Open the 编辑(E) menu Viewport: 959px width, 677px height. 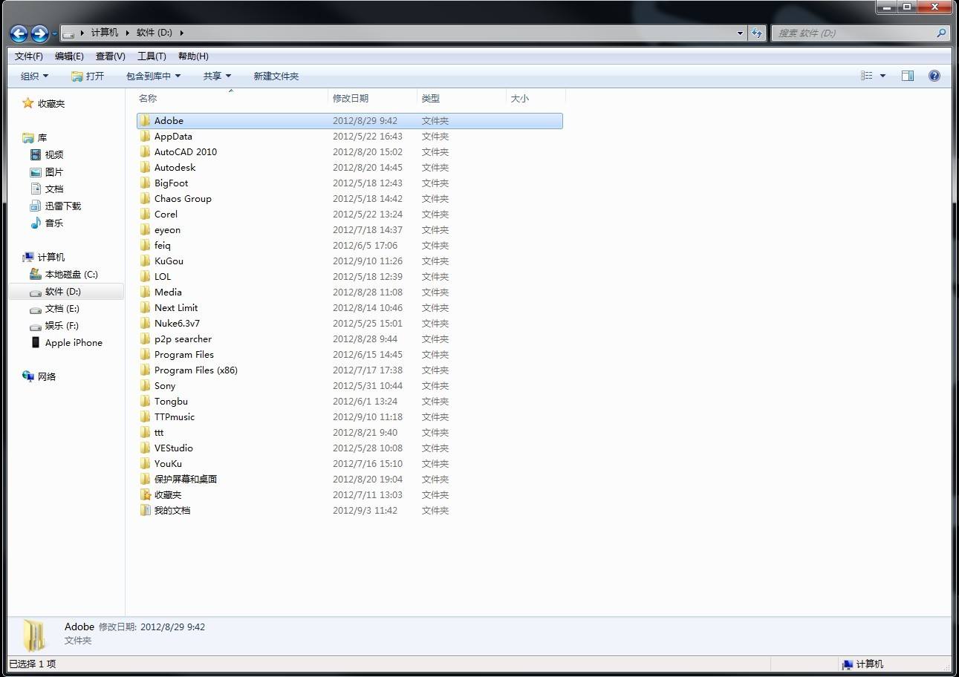point(69,56)
